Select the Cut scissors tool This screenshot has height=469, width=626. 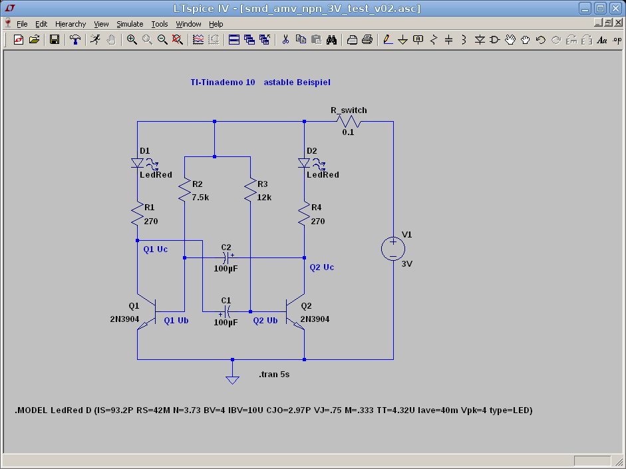285,39
